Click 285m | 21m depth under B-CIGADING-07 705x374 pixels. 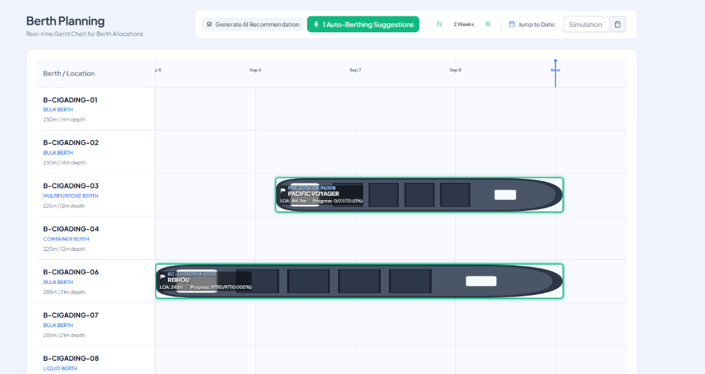(x=64, y=335)
